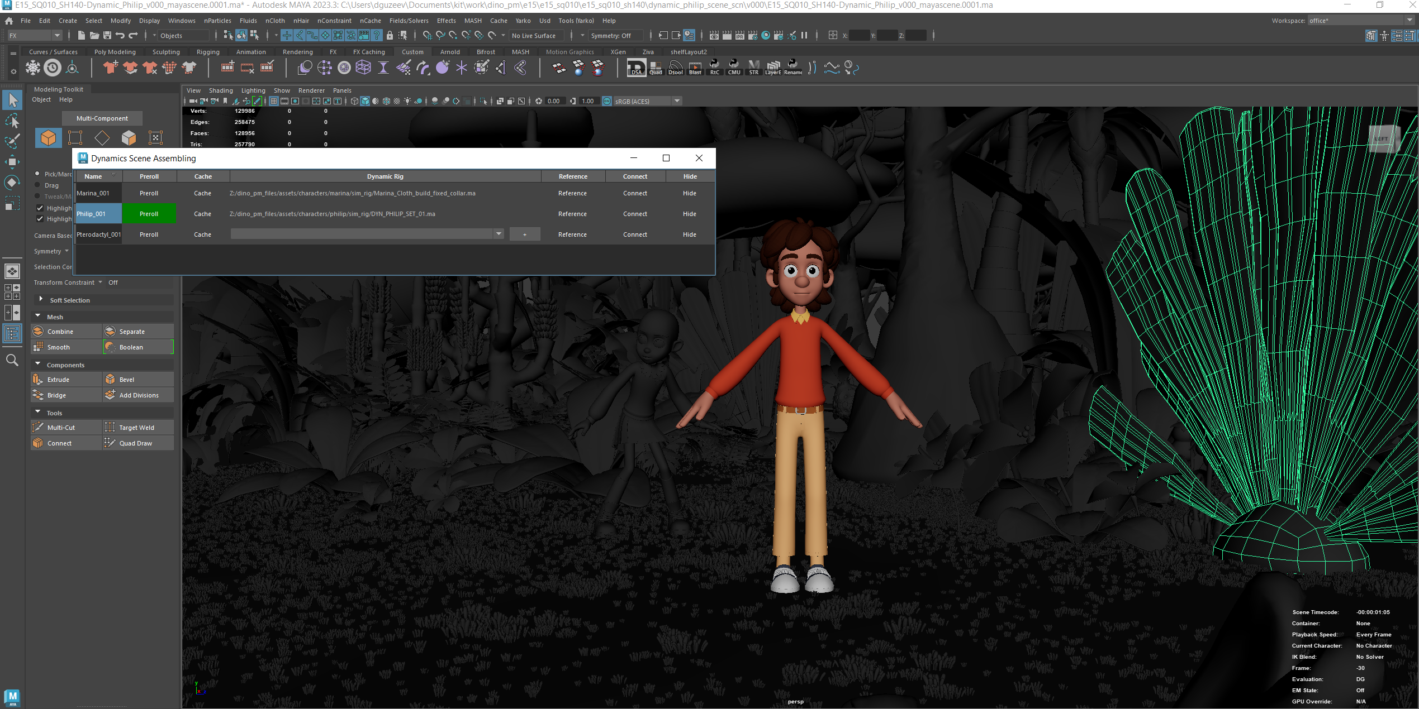Pick the Bevel component tool

(138, 379)
